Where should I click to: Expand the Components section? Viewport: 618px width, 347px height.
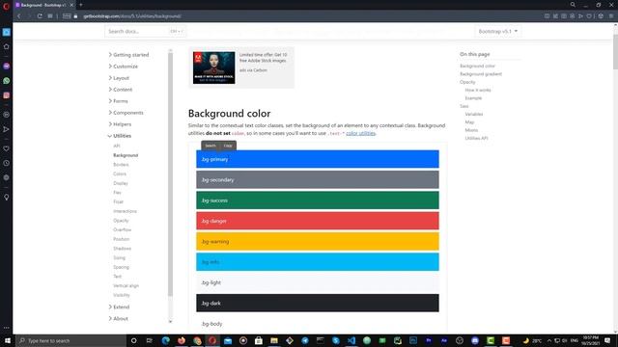[x=126, y=113]
